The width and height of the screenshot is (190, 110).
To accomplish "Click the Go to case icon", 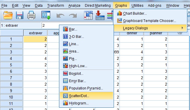I will [88, 15].
